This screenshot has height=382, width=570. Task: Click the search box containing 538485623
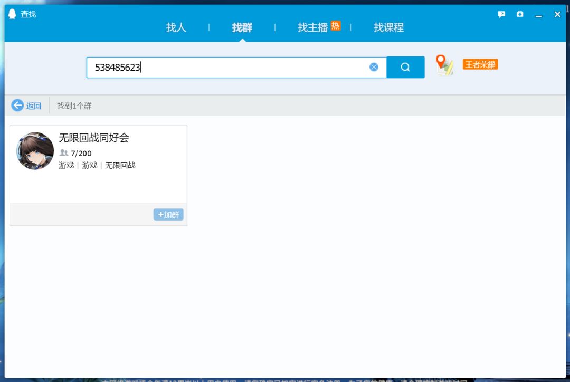236,67
